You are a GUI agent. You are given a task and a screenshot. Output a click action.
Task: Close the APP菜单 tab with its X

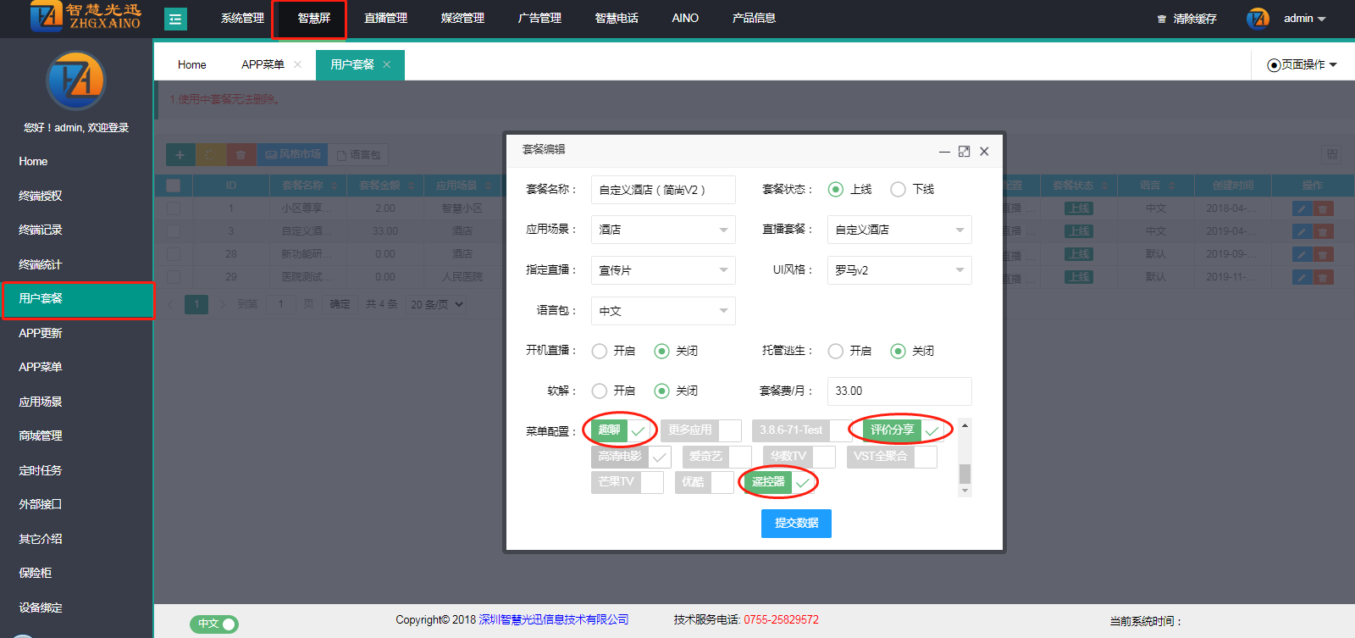297,64
